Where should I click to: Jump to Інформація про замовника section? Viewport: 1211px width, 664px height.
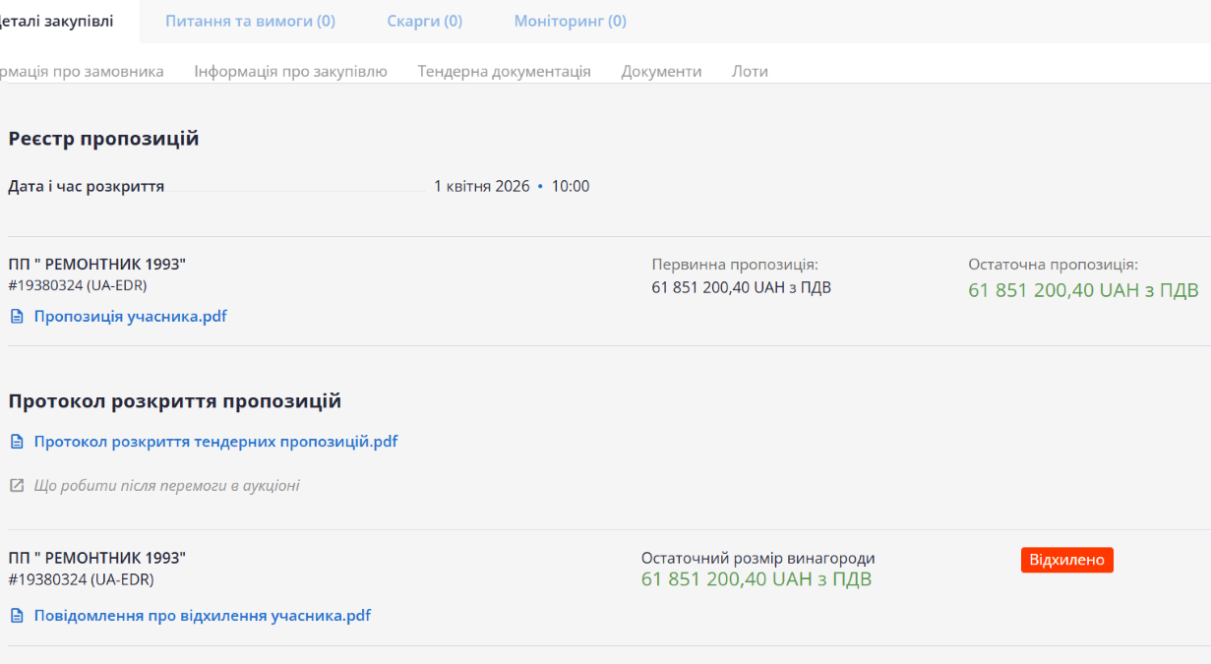82,71
